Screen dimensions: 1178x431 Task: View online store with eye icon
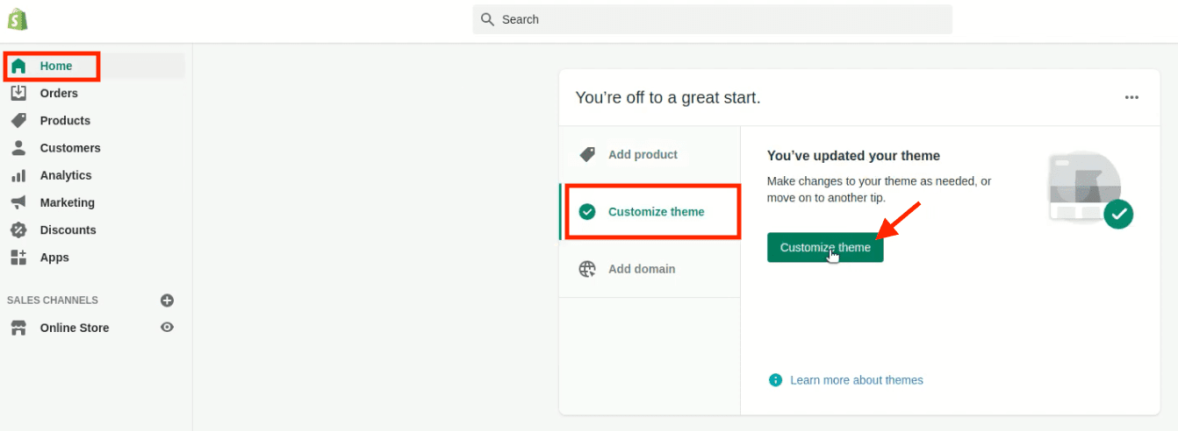[167, 327]
